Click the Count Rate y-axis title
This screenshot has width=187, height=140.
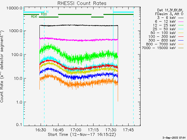point(2,66)
